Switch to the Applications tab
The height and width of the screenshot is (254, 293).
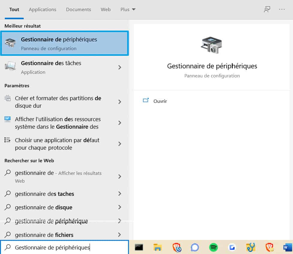pos(42,9)
